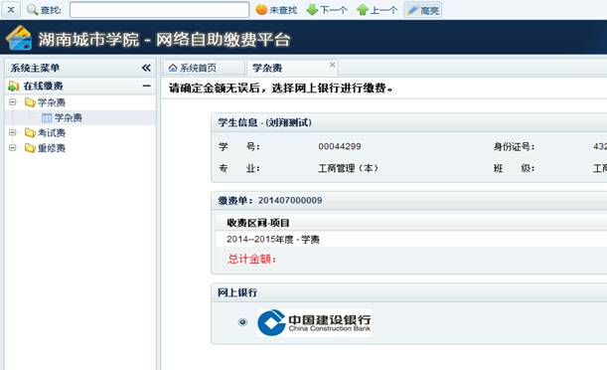The width and height of the screenshot is (607, 370).
Task: Focus the find text input field
Action: click(x=159, y=10)
